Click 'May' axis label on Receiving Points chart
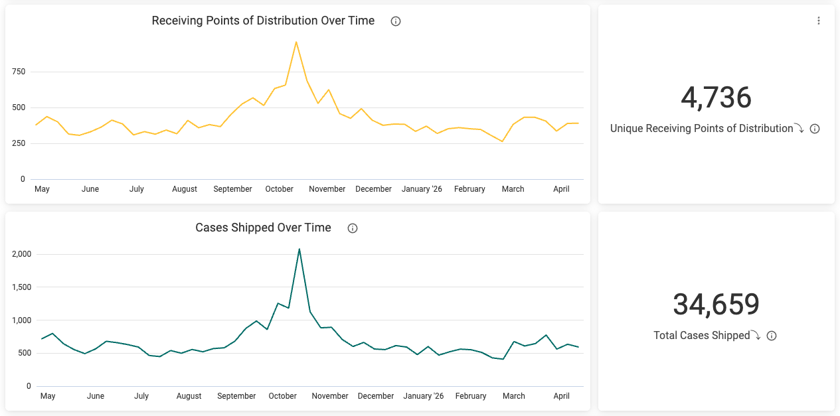 [42, 189]
